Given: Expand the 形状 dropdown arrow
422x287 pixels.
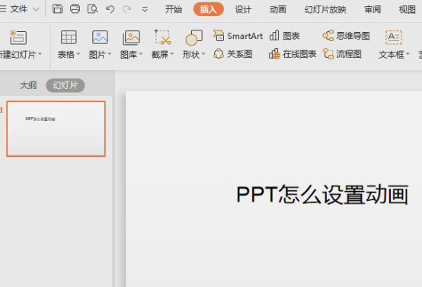Looking at the screenshot, I should point(203,54).
